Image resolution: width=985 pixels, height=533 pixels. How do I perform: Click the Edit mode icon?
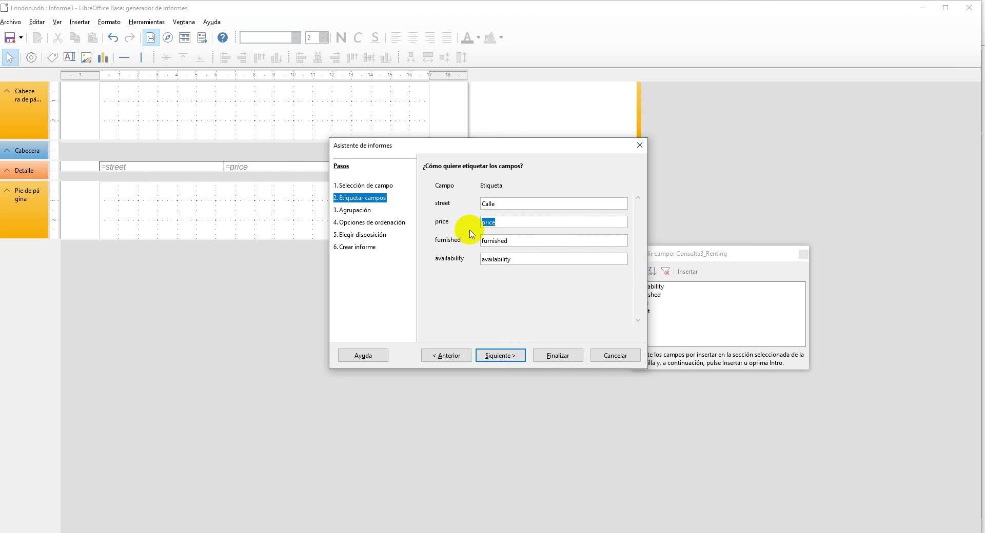click(x=37, y=37)
